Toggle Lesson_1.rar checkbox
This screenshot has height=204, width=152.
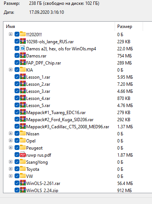point(17,77)
